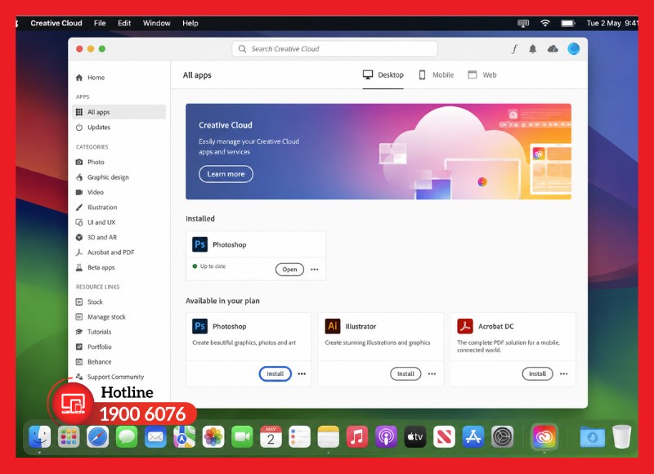The height and width of the screenshot is (474, 654).
Task: Open Photos app in the Dock
Action: click(x=213, y=437)
